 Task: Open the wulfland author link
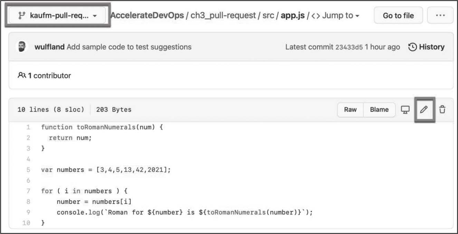coord(49,47)
